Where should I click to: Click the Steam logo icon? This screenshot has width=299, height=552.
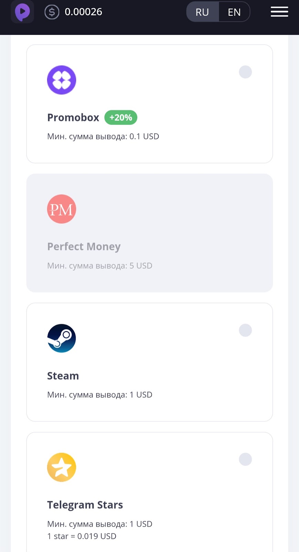62,338
